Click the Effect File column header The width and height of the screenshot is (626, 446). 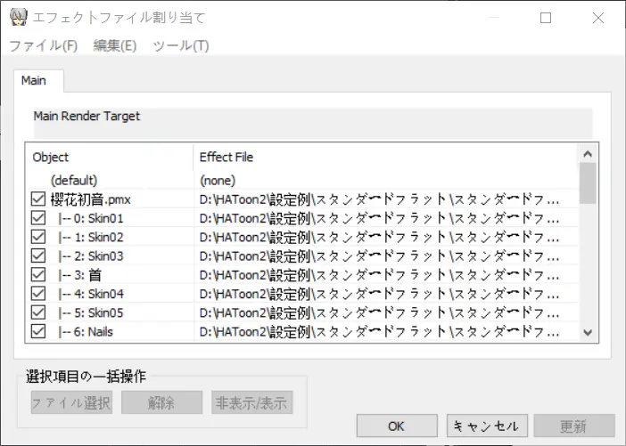click(385, 157)
